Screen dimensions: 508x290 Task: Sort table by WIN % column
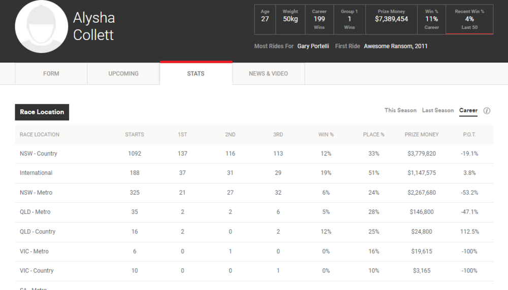click(x=326, y=135)
